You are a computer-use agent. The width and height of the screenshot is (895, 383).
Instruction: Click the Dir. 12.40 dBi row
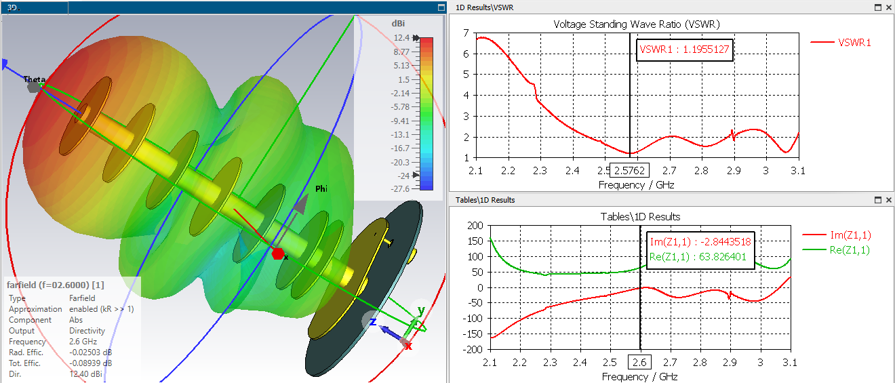tap(56, 374)
